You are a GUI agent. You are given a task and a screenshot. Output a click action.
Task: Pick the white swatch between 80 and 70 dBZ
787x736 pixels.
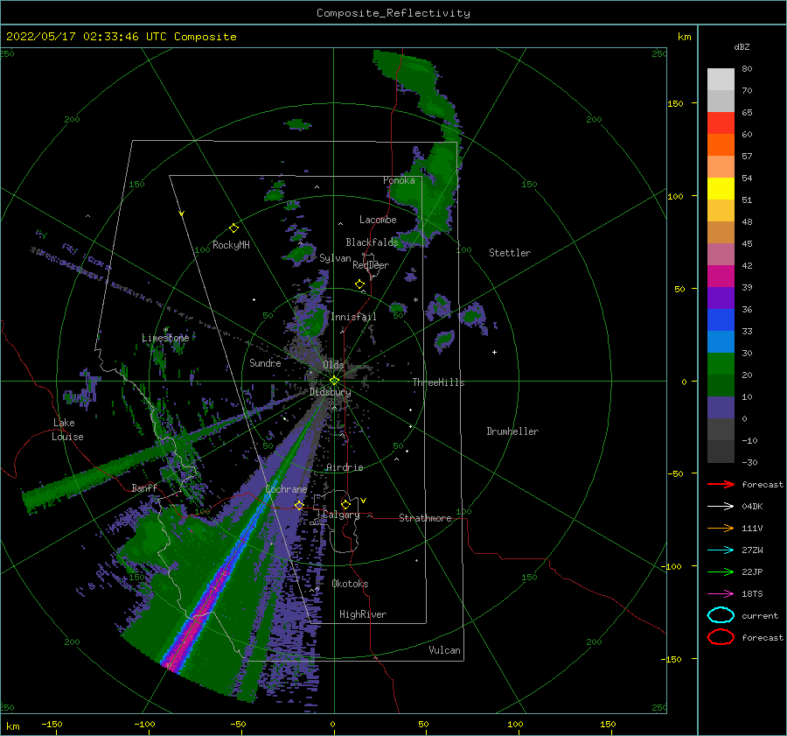tap(721, 80)
